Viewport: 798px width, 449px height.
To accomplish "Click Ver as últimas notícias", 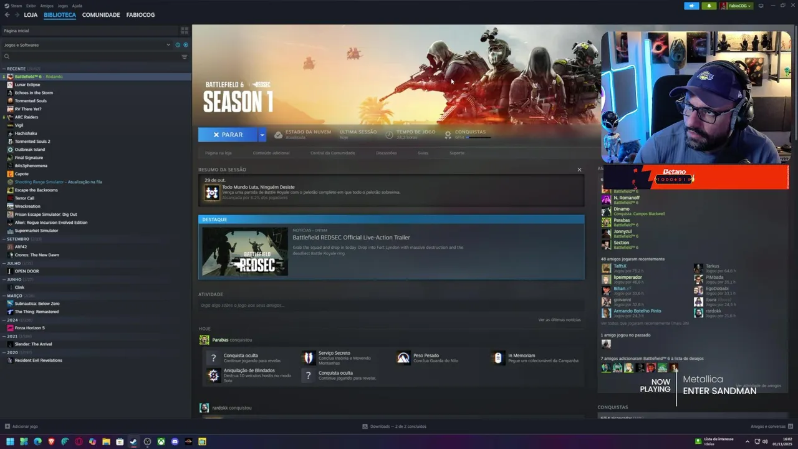I will [x=559, y=320].
